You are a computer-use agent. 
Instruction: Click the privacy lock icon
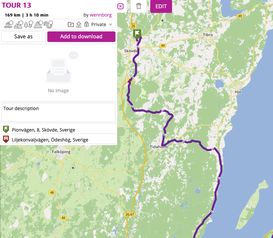click(x=86, y=24)
